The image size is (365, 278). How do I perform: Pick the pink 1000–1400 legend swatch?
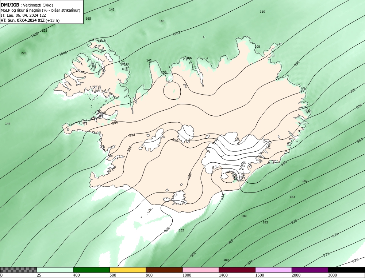201,270
